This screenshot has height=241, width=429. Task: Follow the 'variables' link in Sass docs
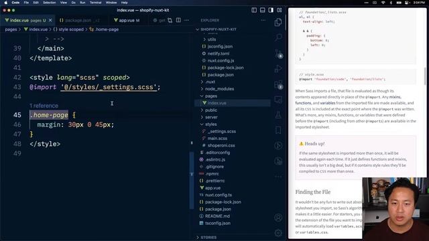(x=328, y=103)
